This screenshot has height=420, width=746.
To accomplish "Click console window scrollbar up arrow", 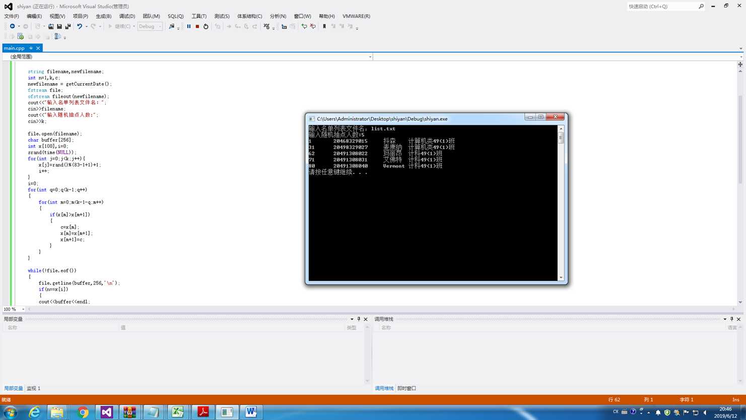I will pyautogui.click(x=561, y=129).
